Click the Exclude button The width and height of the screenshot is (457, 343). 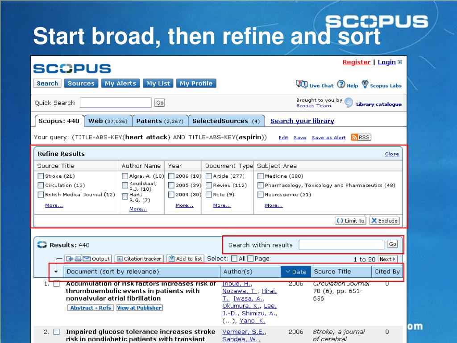[x=384, y=221]
